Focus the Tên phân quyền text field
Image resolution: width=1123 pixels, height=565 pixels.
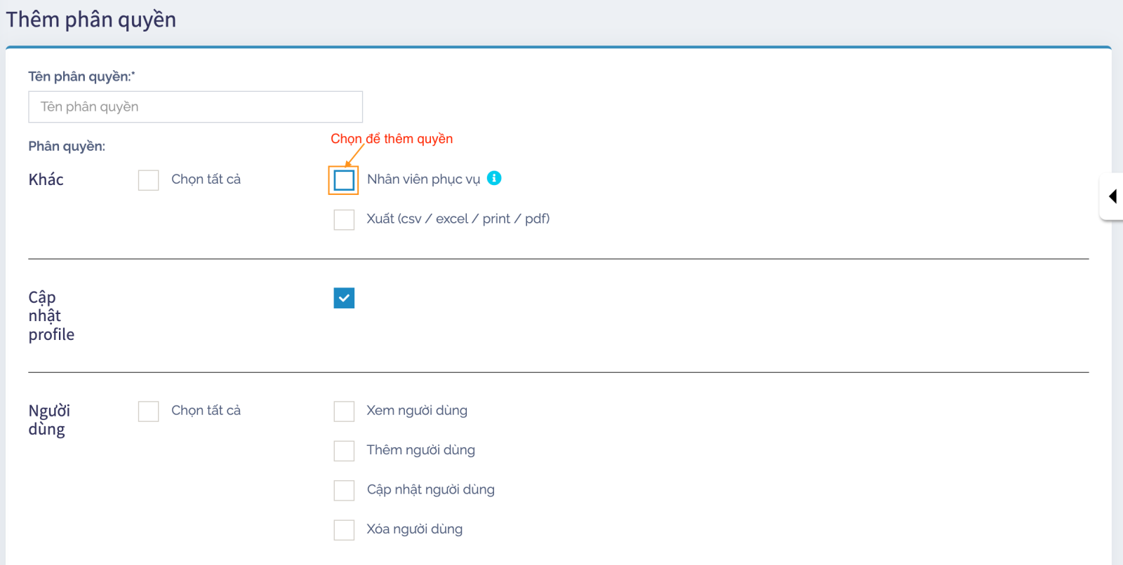pyautogui.click(x=195, y=107)
